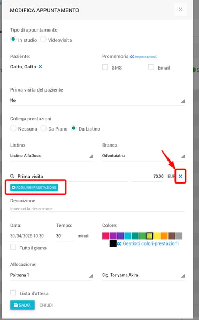Check the Lista d'attesa box

[x=13, y=293]
